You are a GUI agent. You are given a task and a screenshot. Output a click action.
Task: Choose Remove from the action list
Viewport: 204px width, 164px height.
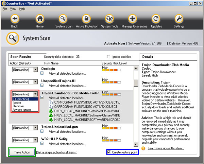25,106
